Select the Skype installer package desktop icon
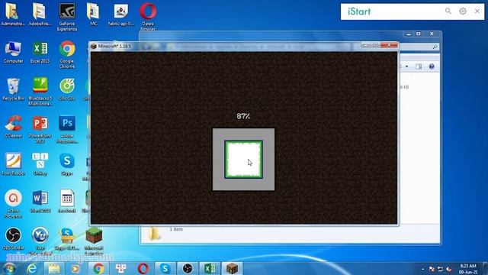488x275 pixels. click(x=67, y=239)
